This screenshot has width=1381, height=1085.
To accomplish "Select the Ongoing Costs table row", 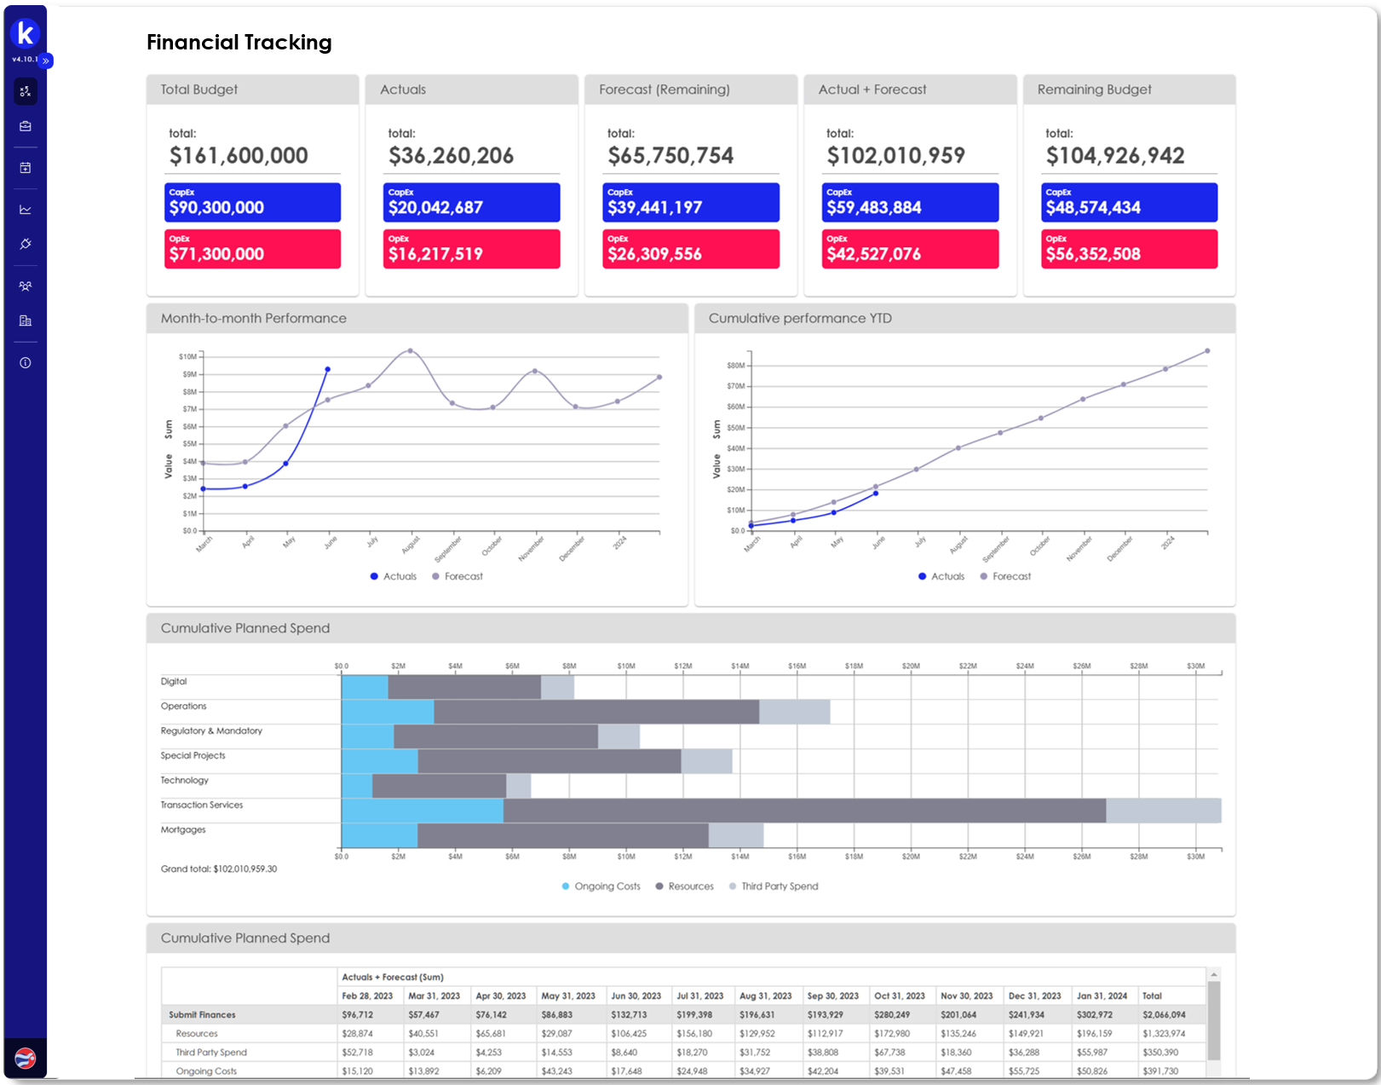I will coord(684,1071).
